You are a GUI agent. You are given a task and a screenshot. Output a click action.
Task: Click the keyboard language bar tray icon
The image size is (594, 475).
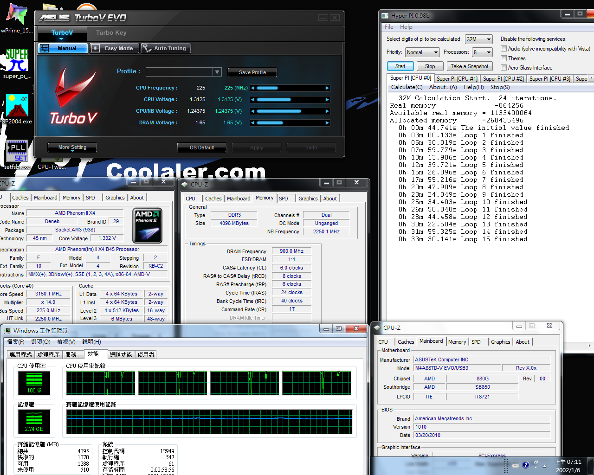[x=516, y=465]
